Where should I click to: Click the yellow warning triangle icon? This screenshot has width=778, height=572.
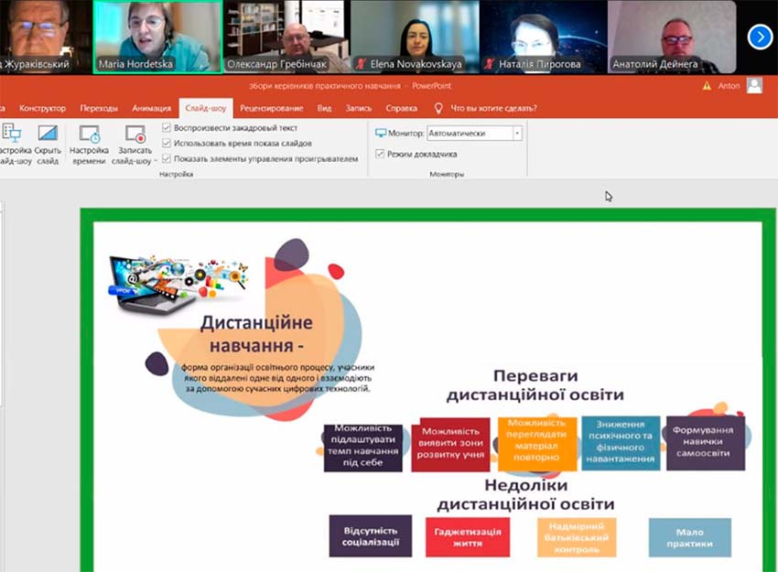707,86
